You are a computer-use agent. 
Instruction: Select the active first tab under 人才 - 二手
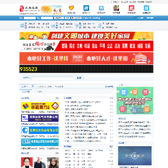[26, 92]
